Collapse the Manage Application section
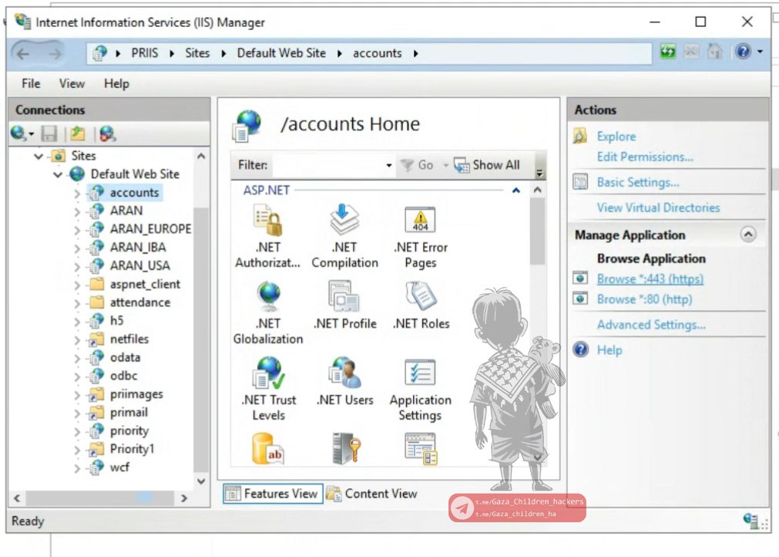The width and height of the screenshot is (779, 557). pos(748,235)
